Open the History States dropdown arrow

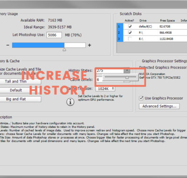(x=127, y=71)
